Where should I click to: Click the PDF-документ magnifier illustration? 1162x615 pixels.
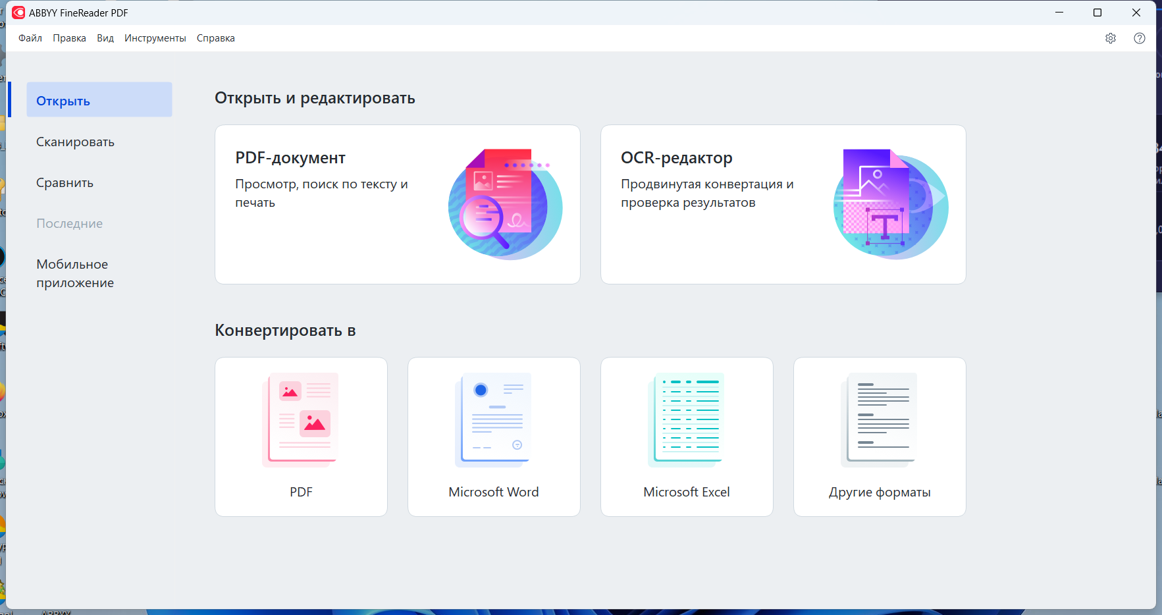point(505,204)
